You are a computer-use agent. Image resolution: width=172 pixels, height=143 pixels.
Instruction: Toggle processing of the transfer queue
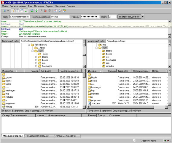pyautogui.click(x=36, y=11)
